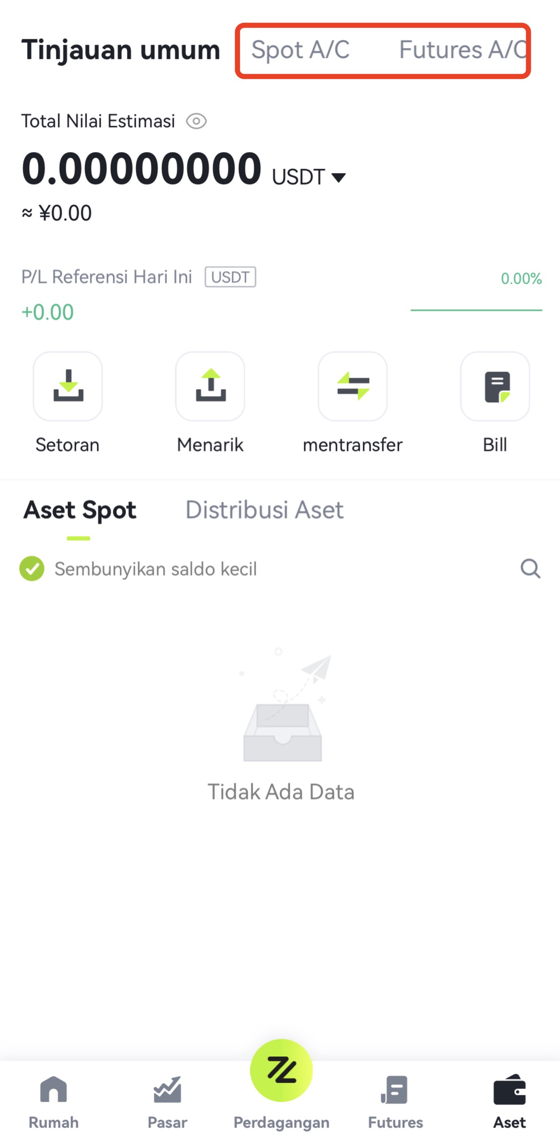Tap the 0.00% profit trend line

tap(476, 310)
